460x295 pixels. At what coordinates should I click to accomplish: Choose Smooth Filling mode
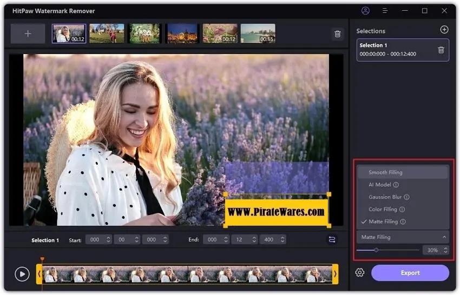point(403,172)
